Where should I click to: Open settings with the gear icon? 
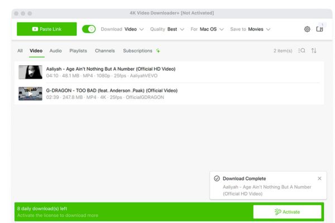tap(307, 29)
